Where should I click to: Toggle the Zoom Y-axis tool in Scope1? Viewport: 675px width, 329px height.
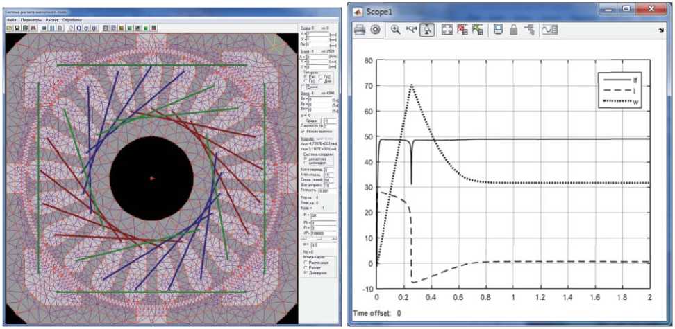pos(426,30)
